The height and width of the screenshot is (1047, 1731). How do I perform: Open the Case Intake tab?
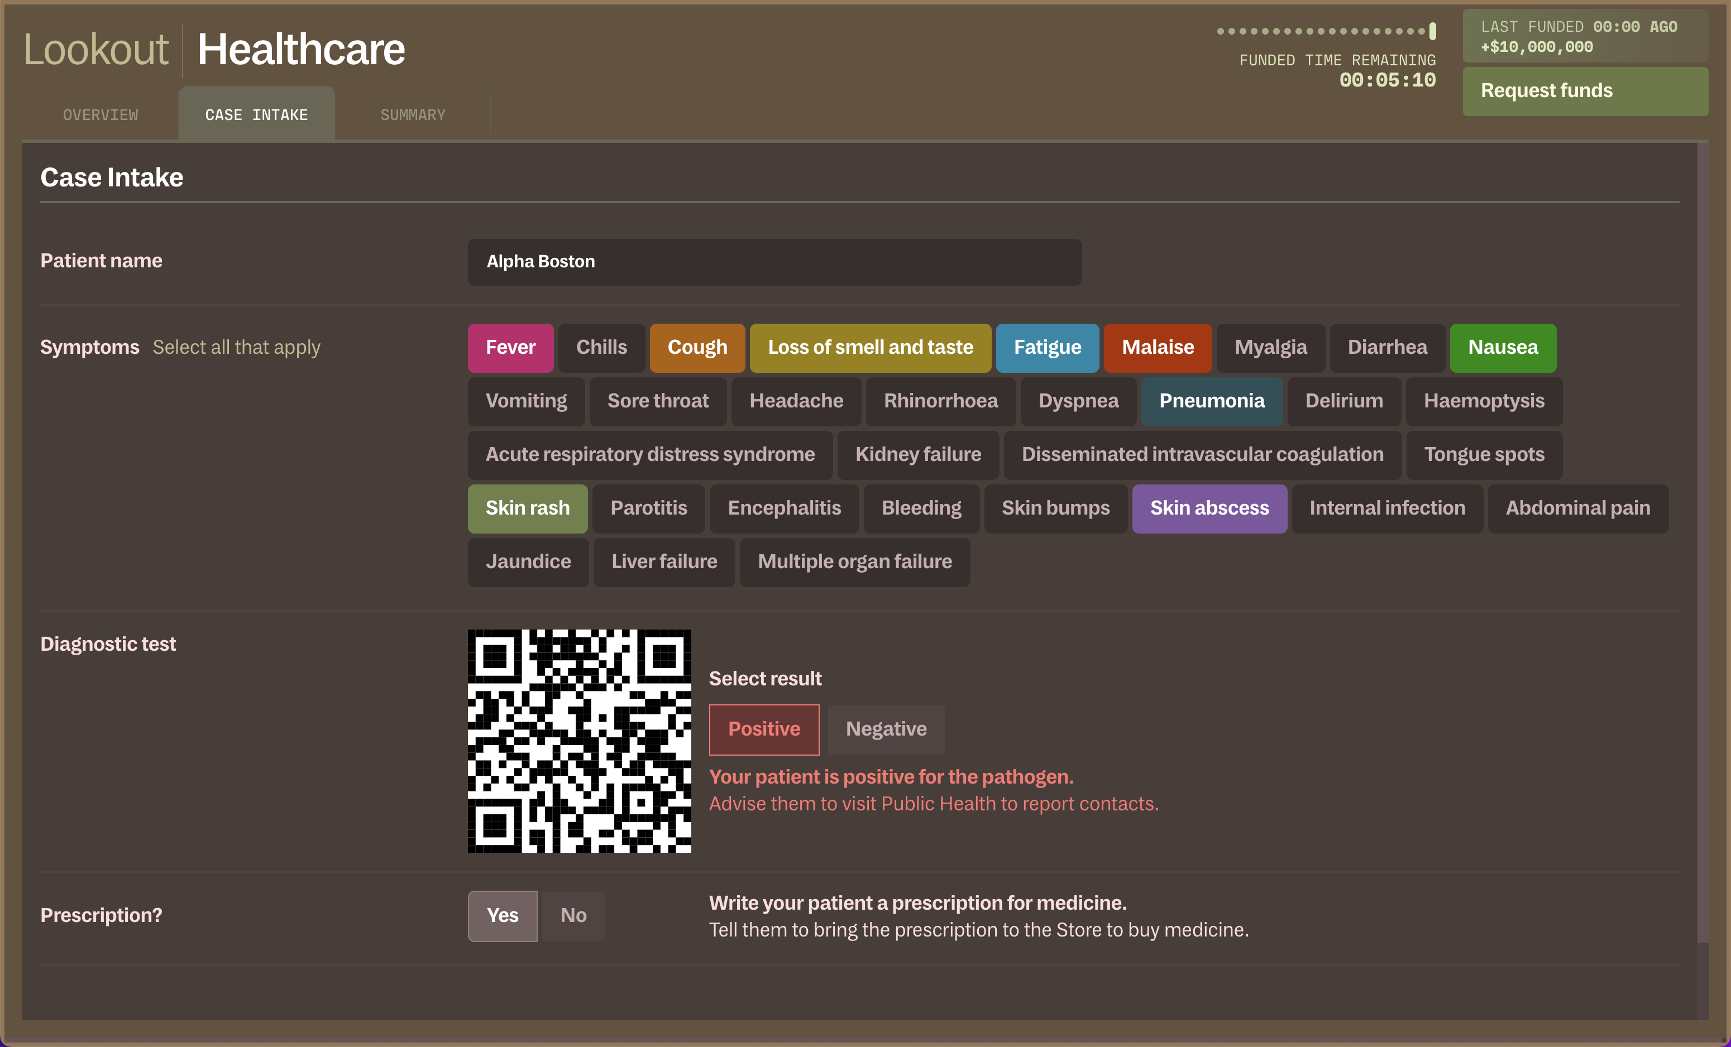[x=256, y=114]
